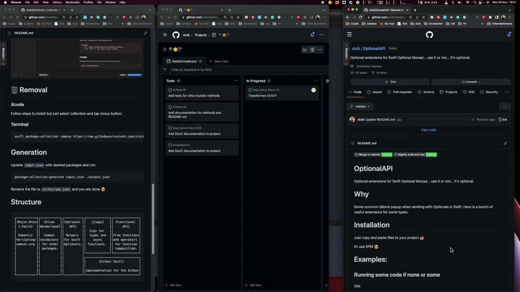Add item to In Progress column
Screen dimensions: 520x292
pyautogui.click(x=253, y=285)
